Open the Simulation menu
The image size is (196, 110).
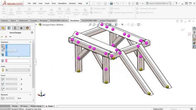pos(62,3)
